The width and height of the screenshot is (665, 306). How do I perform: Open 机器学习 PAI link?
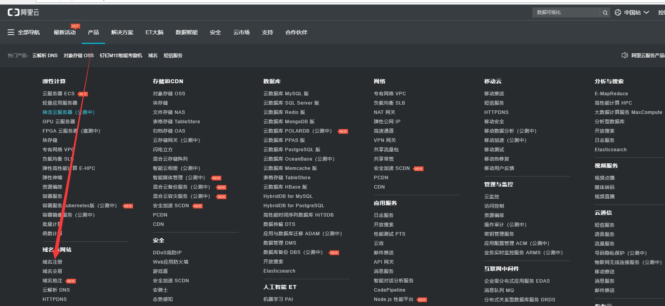click(x=278, y=299)
